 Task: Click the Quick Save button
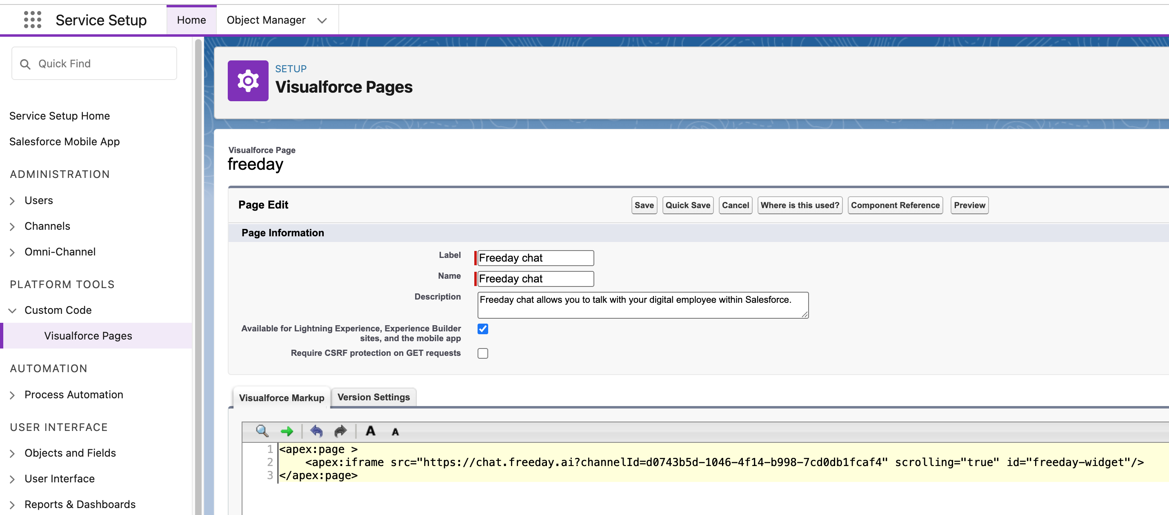tap(687, 205)
